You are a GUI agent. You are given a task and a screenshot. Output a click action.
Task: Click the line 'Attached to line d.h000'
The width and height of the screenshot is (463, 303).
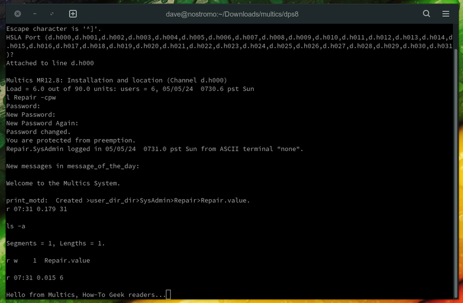tap(50, 63)
